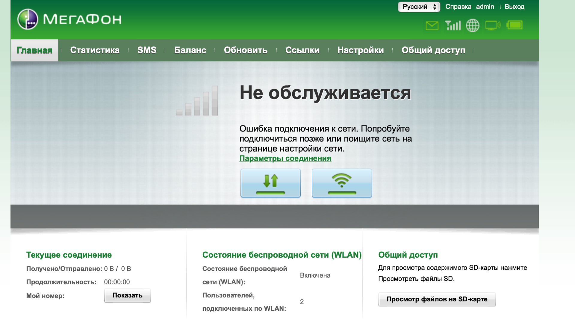The height and width of the screenshot is (334, 575).
Task: Click the SD-card description text
Action: [x=453, y=273]
